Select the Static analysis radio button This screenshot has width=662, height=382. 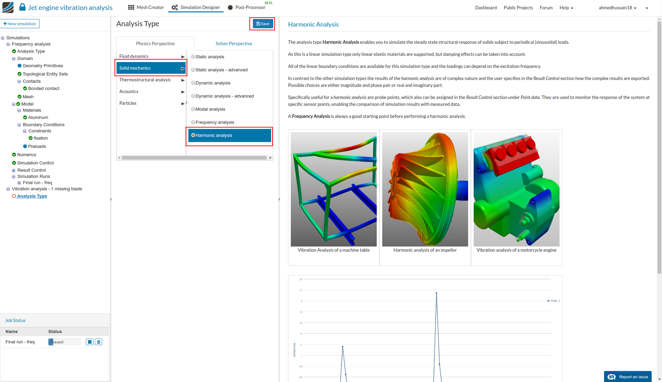[x=193, y=57]
